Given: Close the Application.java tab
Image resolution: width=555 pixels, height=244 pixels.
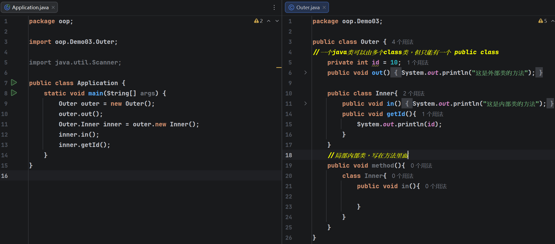Looking at the screenshot, I should tap(53, 7).
